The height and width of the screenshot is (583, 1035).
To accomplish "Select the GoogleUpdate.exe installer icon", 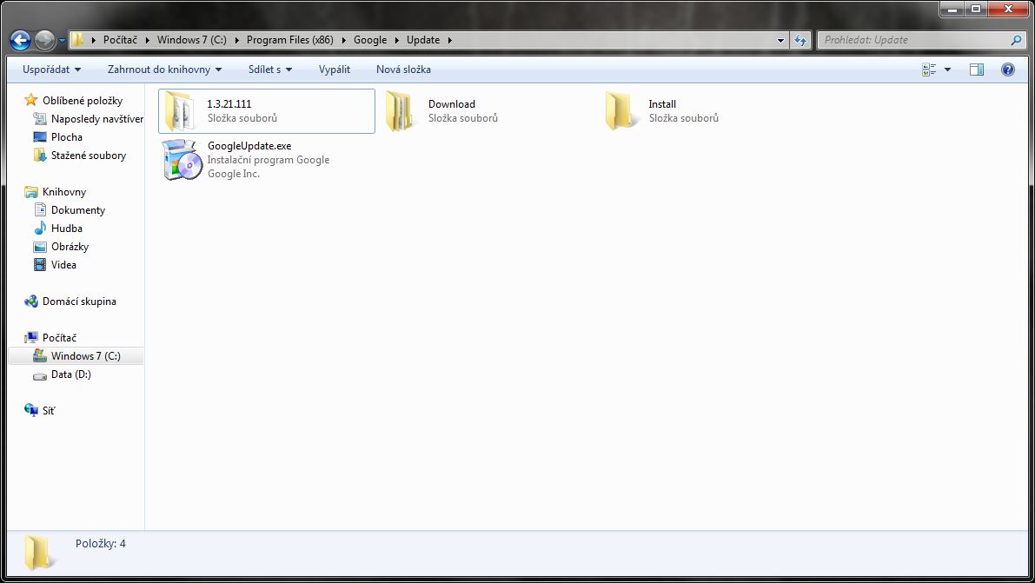I will click(182, 159).
